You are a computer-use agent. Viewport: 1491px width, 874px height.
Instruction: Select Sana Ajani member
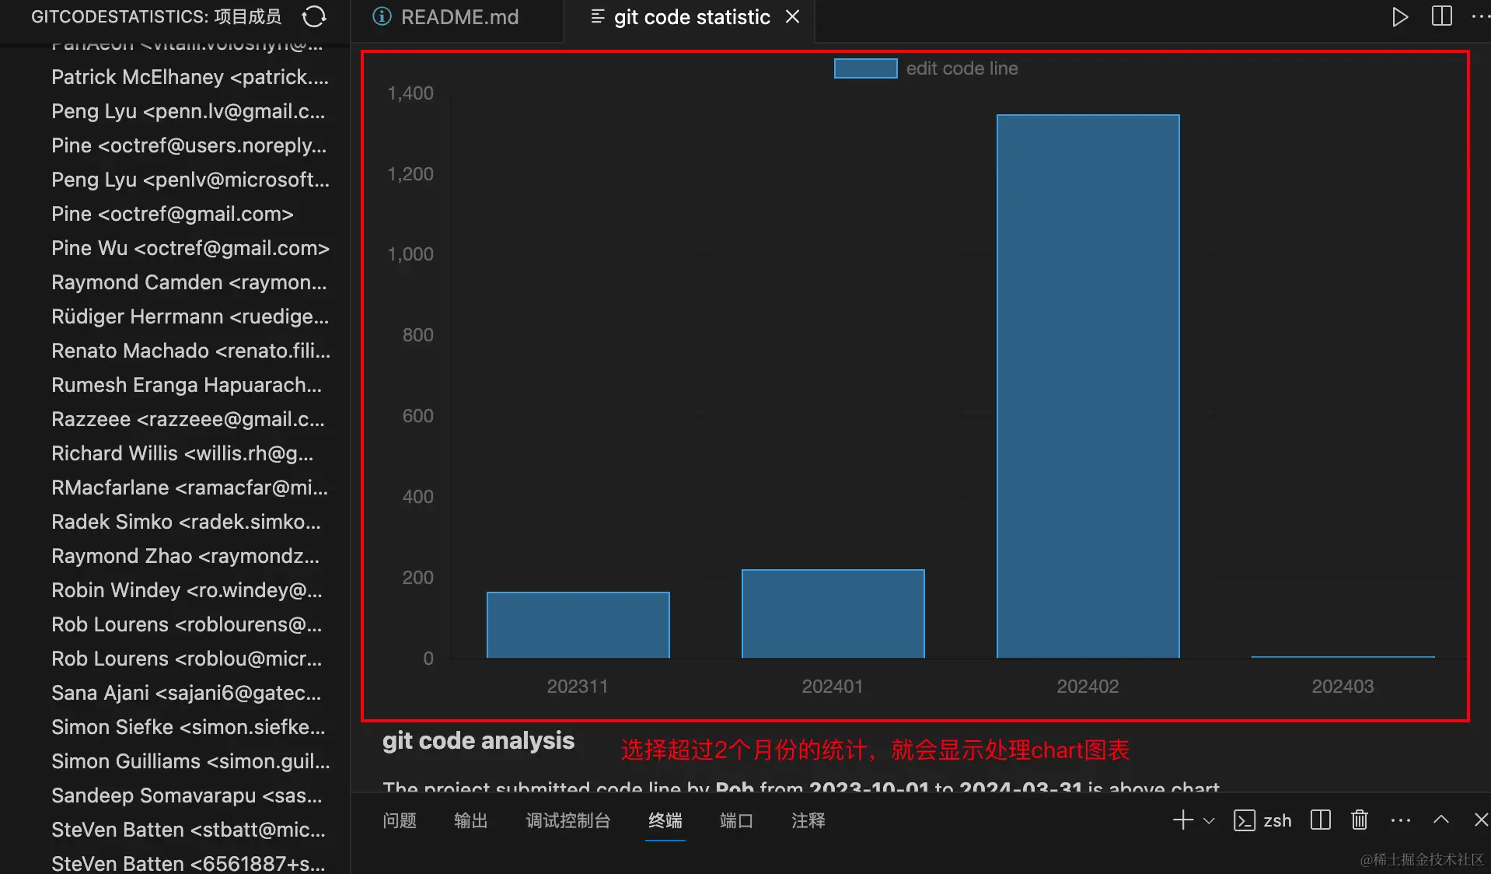point(175,693)
